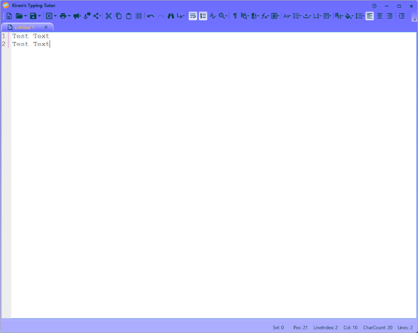Create a new document

[9, 16]
